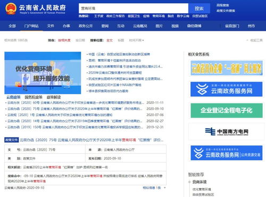Select hot word 疫情
Screen dimensions: 266x197
(x=146, y=16)
